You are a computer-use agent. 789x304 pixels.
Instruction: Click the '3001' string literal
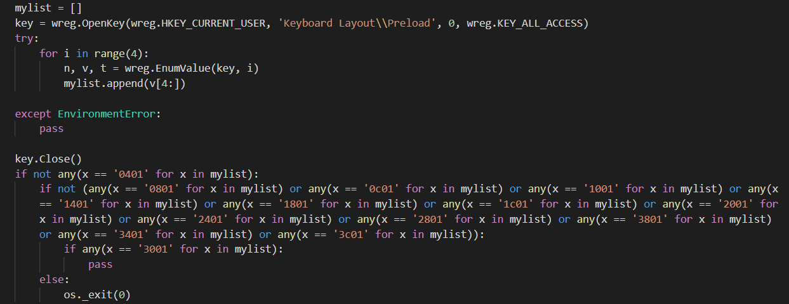click(156, 249)
